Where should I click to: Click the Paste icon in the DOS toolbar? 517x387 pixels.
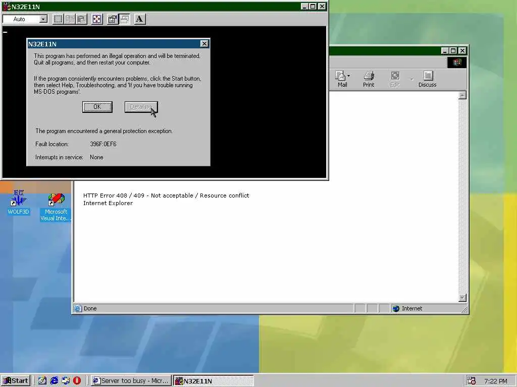[81, 19]
